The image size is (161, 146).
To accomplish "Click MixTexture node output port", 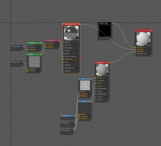I will (x=59, y=40).
